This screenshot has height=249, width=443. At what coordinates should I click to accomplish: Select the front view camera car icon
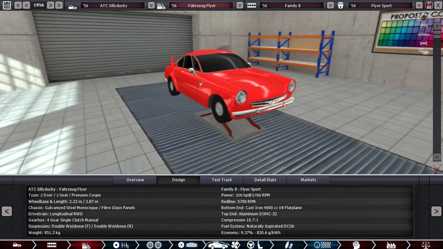coord(424,25)
